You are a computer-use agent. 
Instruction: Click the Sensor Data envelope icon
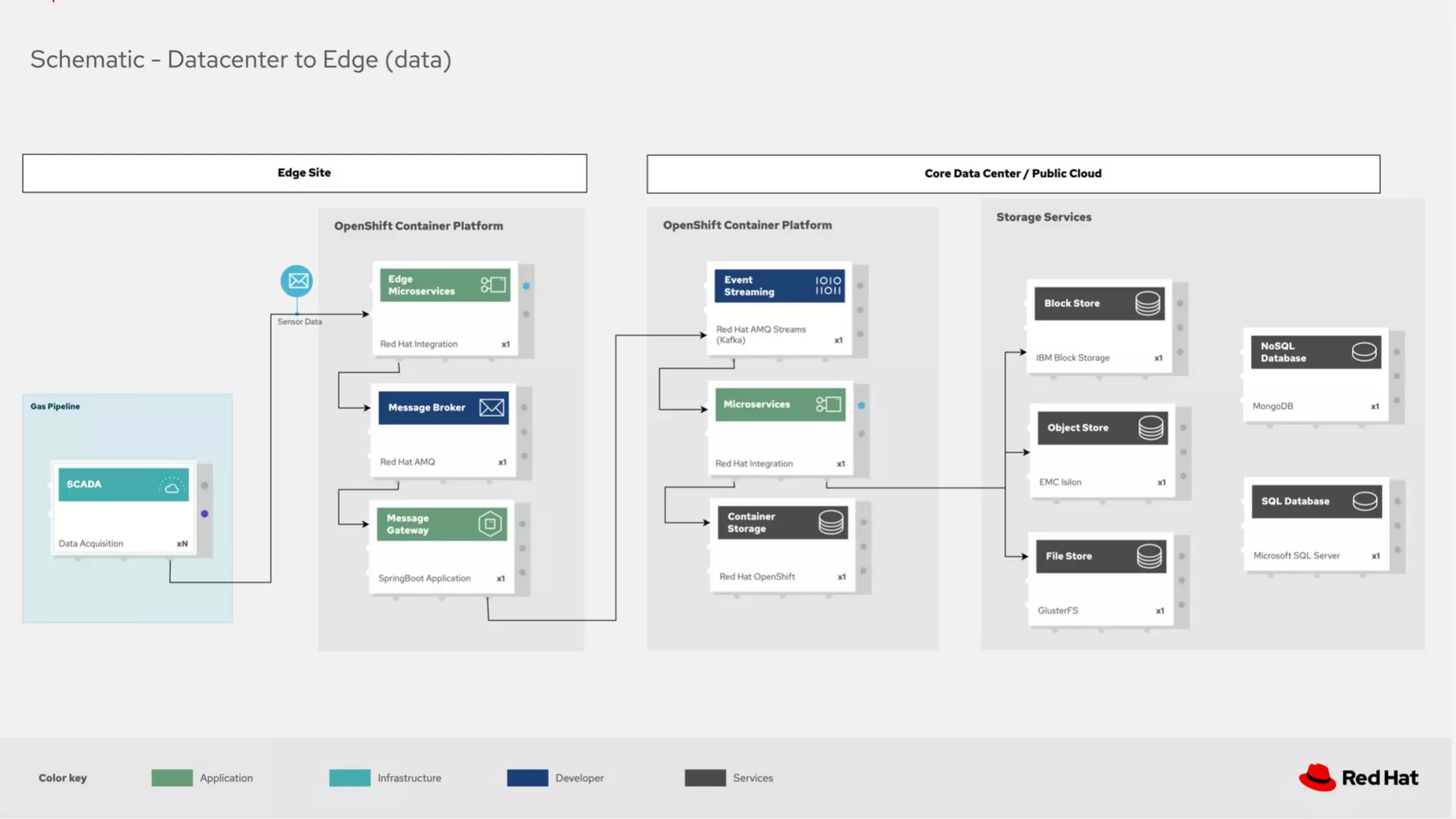click(296, 281)
